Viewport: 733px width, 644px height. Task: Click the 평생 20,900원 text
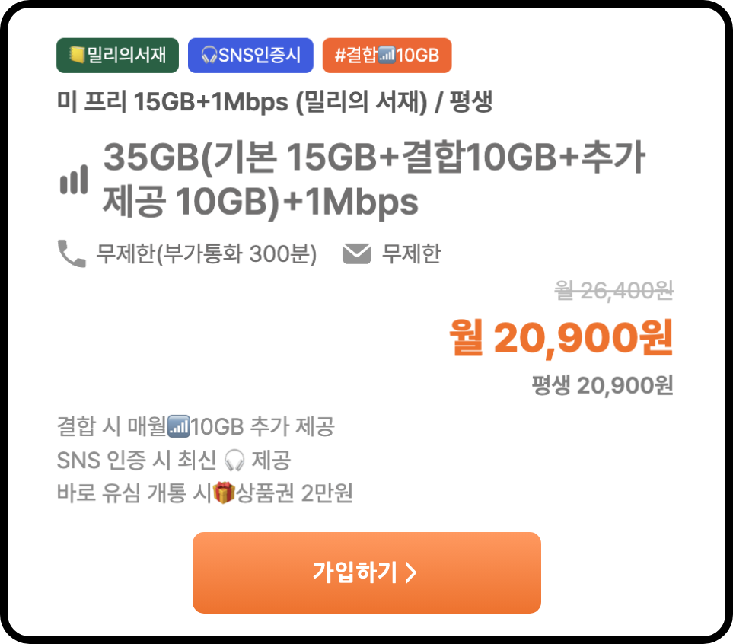point(603,385)
